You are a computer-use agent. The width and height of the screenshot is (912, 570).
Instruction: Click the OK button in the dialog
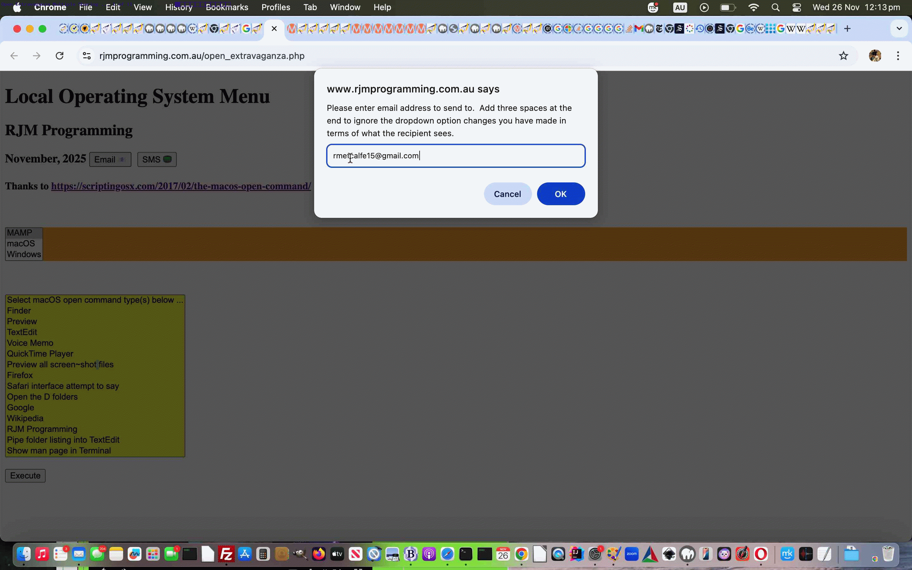[x=560, y=194]
